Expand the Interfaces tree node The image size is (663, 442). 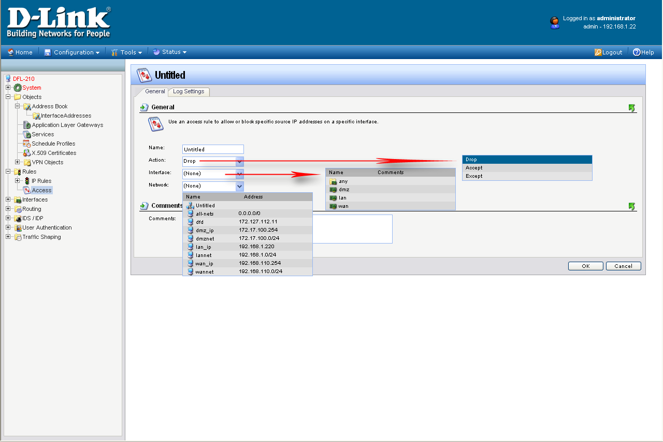pos(8,199)
